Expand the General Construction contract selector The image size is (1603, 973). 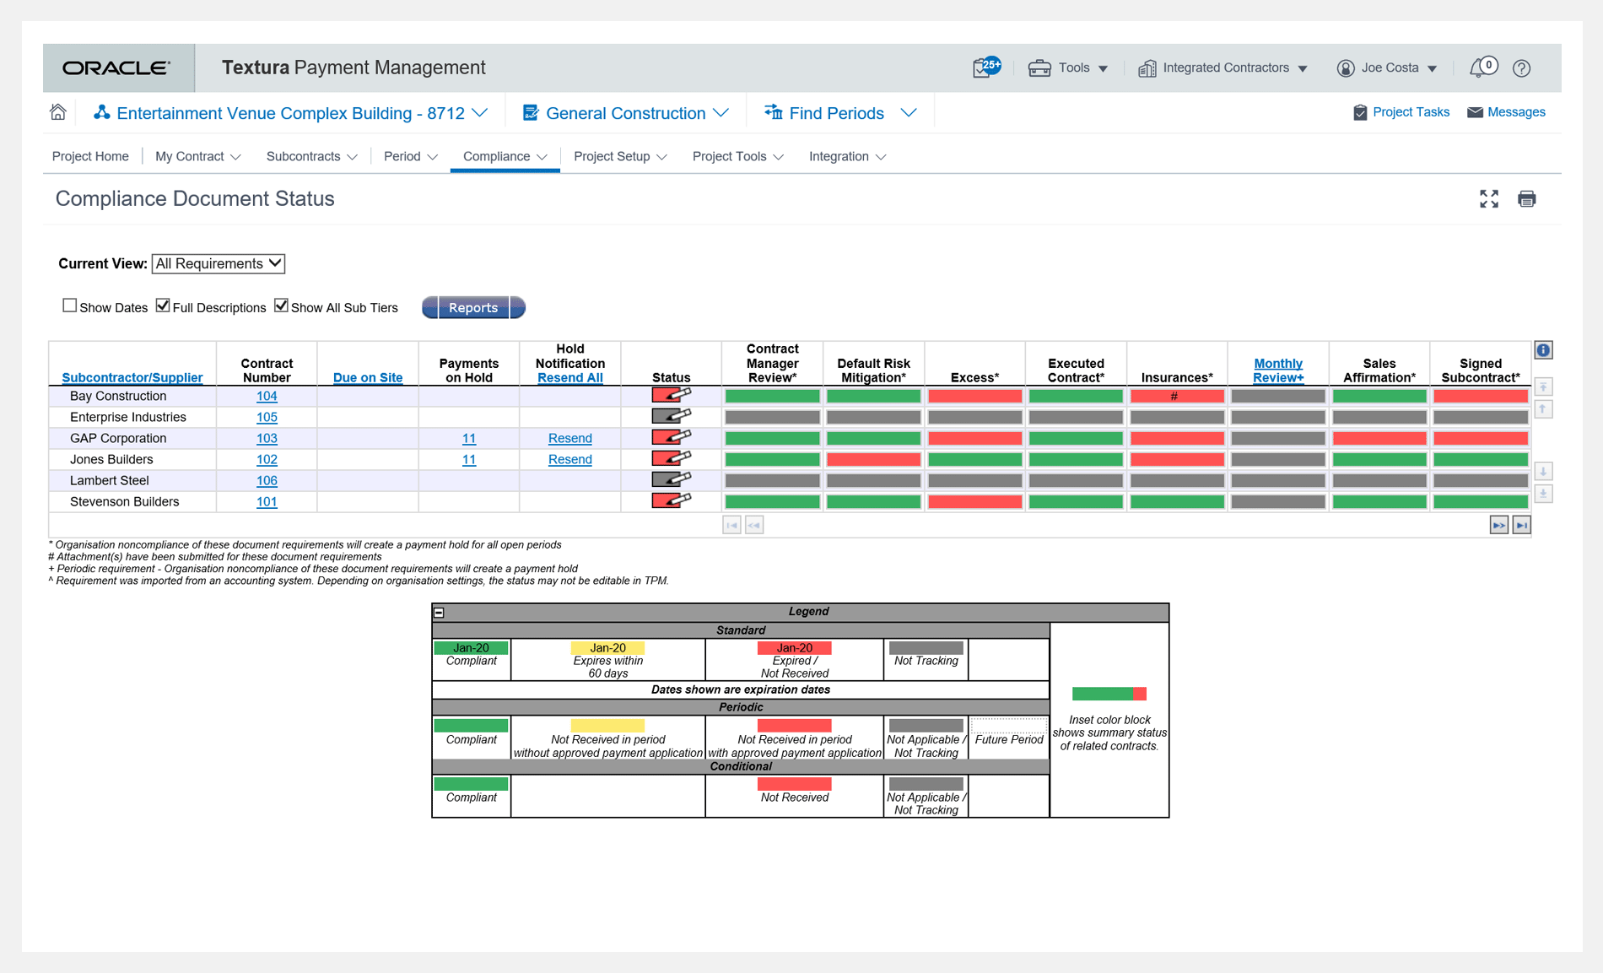[625, 113]
